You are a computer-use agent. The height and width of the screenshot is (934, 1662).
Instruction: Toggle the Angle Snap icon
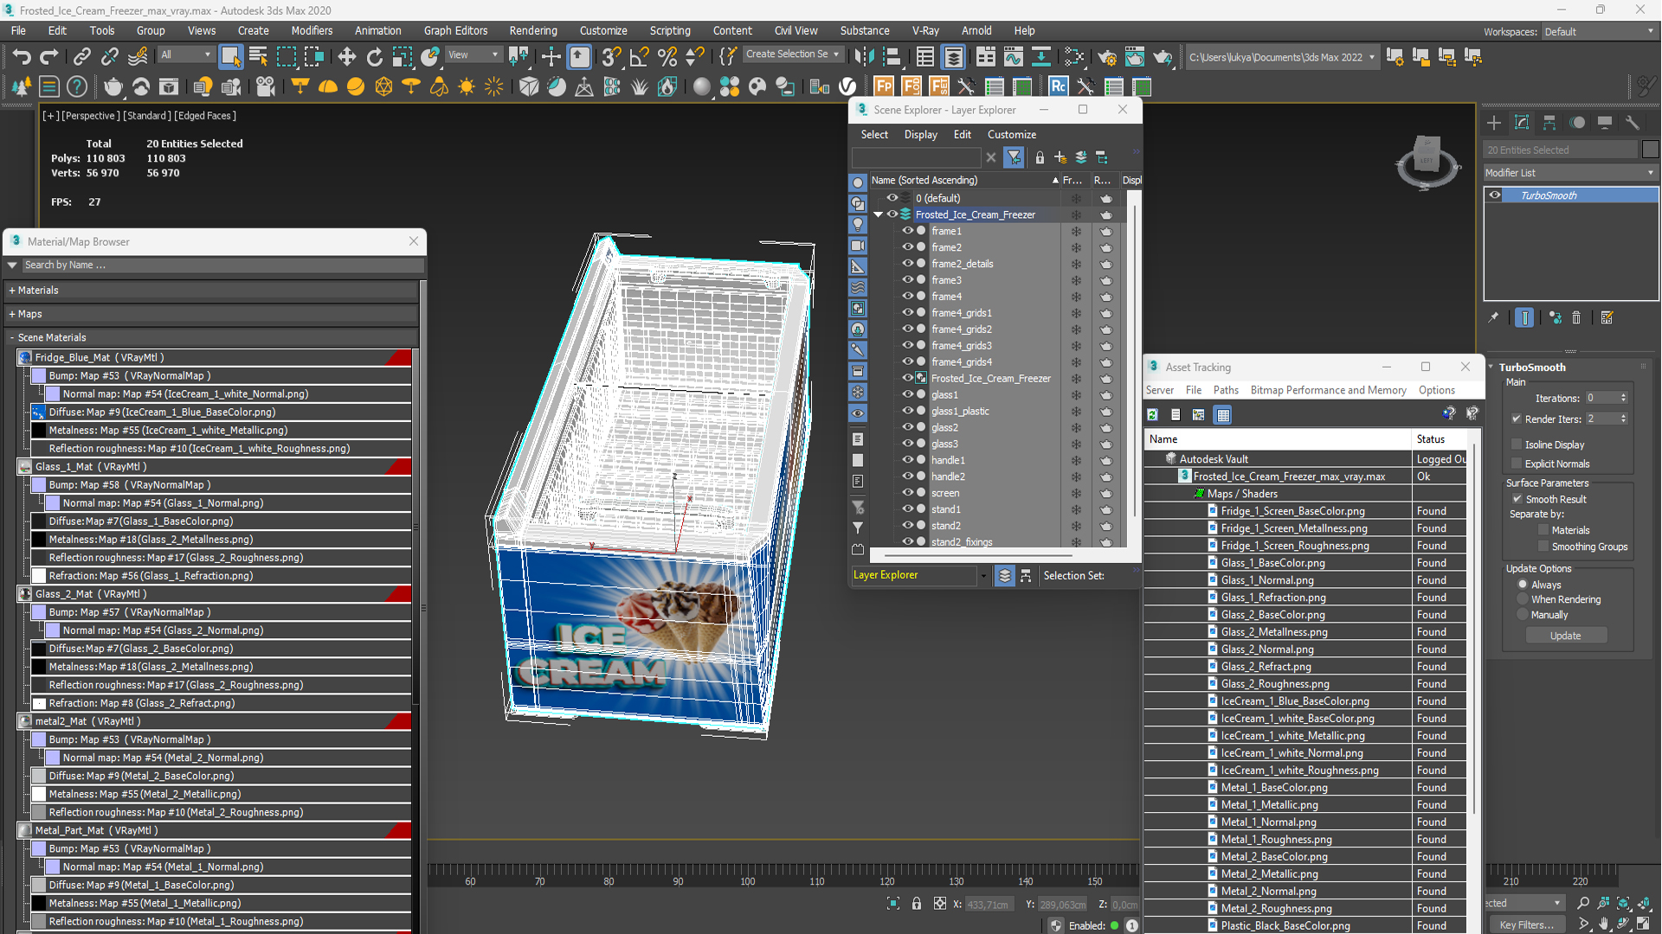click(x=639, y=57)
